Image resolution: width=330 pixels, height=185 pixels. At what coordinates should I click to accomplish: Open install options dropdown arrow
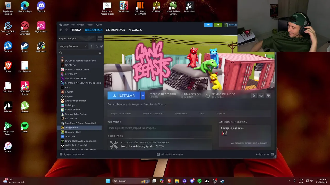click(142, 96)
